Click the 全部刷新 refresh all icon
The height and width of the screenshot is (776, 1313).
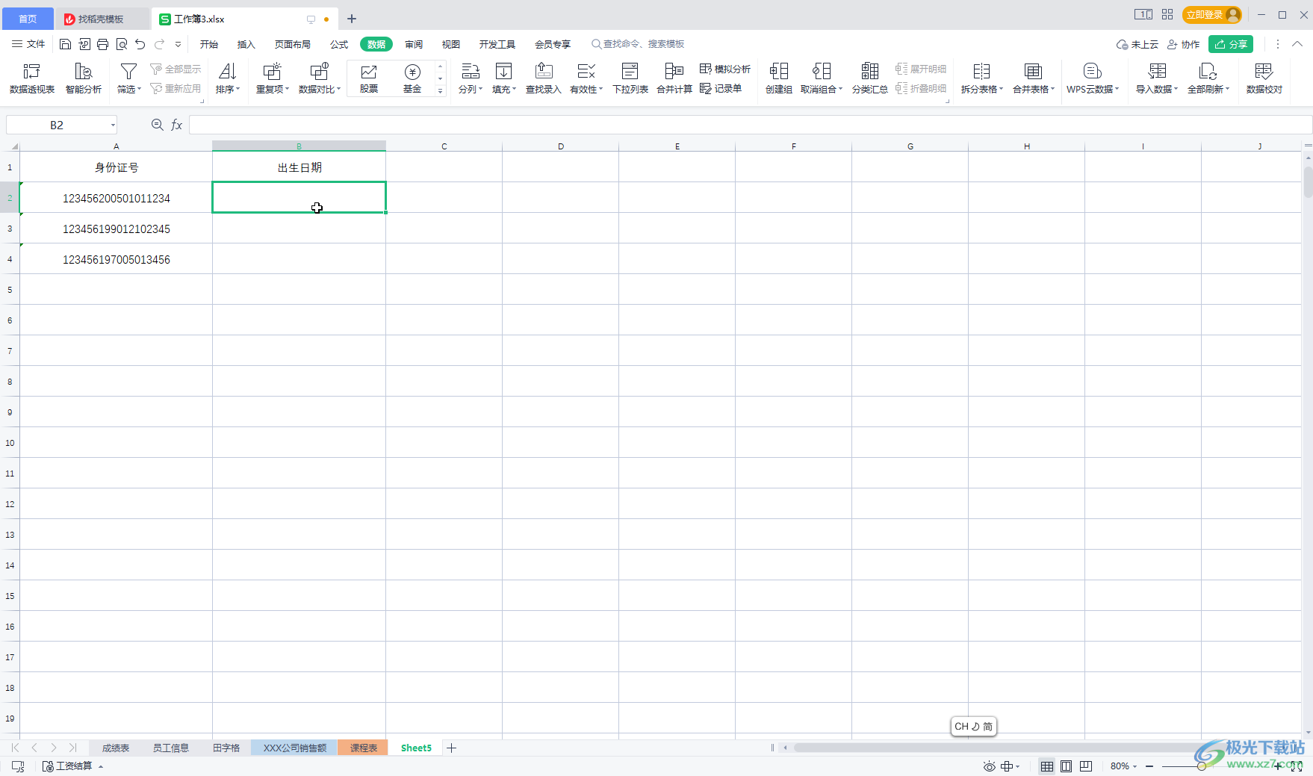click(1208, 78)
